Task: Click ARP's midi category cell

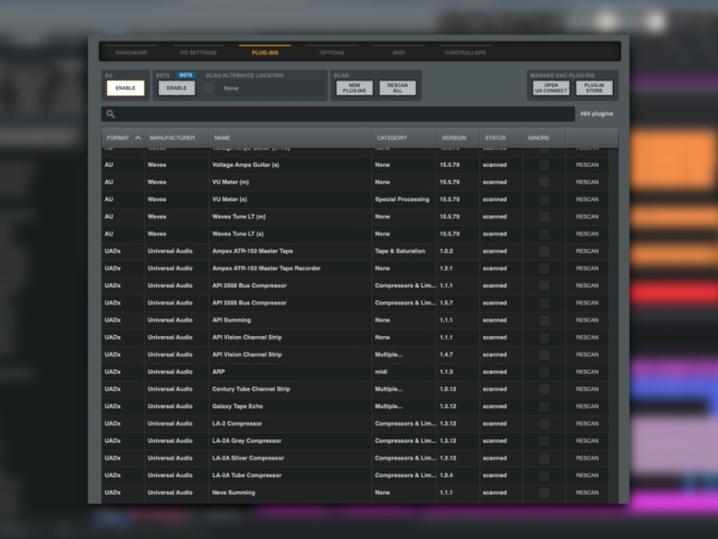Action: coord(381,372)
